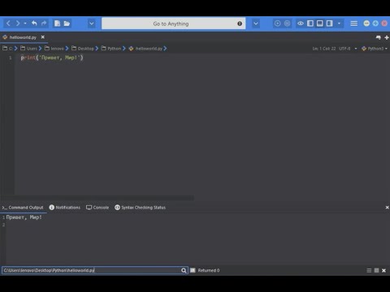Select the lenovo breadcrumb folder
The image size is (390, 292).
pos(54,49)
